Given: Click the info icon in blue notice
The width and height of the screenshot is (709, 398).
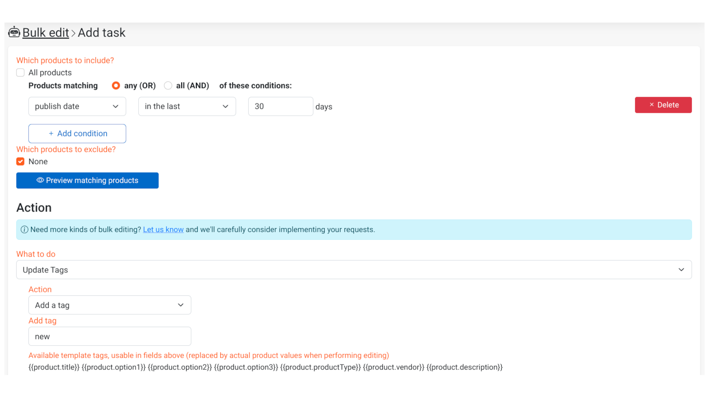Looking at the screenshot, I should 24,230.
